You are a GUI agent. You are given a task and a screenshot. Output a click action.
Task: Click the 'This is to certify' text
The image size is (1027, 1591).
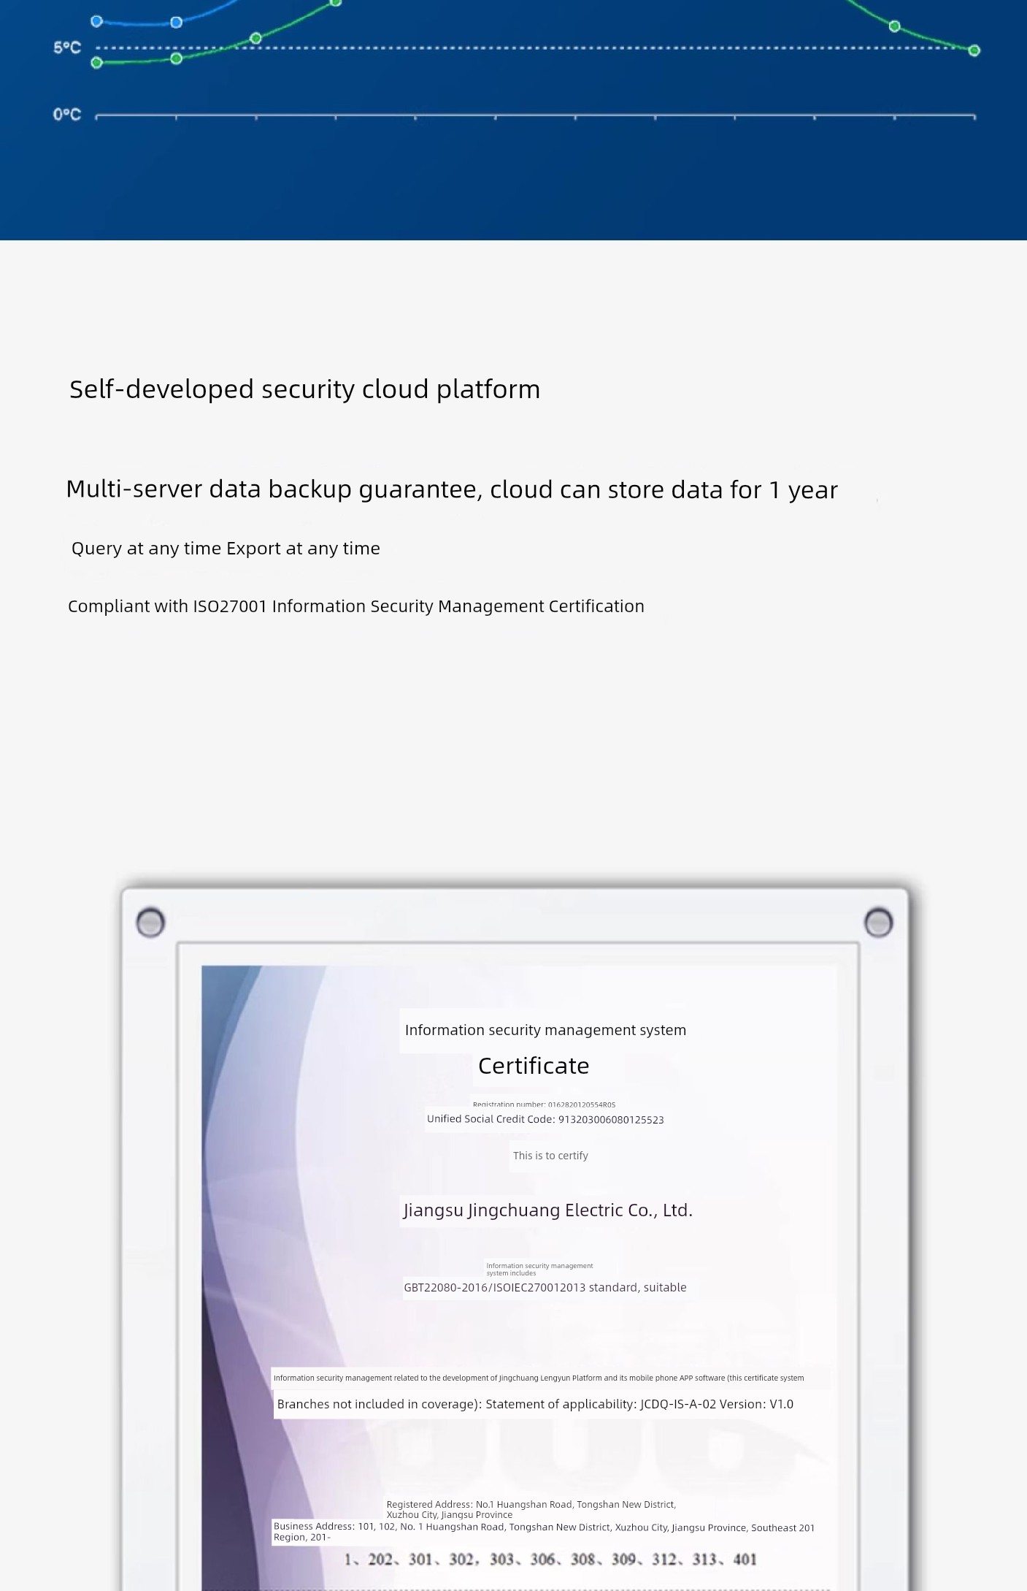[x=550, y=1156]
